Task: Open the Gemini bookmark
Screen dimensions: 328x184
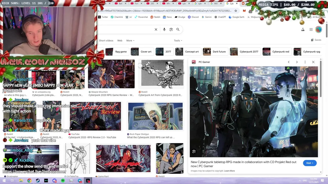Action: pos(207,17)
